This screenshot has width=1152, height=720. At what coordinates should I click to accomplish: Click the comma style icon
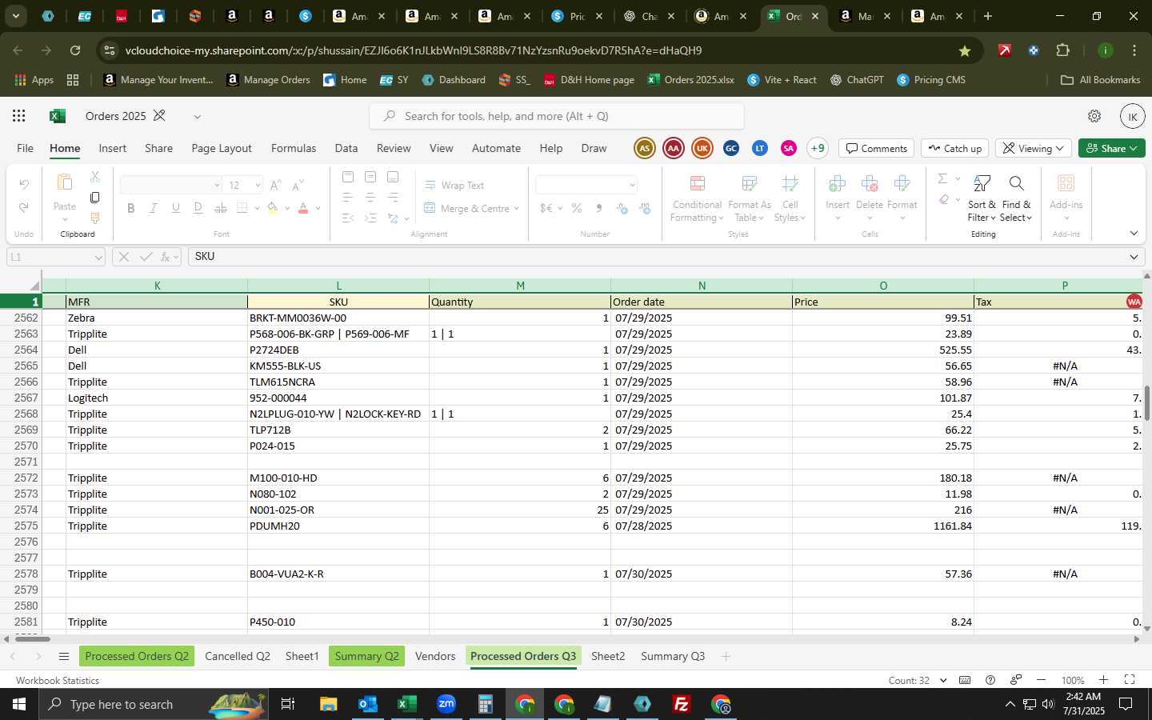598,208
